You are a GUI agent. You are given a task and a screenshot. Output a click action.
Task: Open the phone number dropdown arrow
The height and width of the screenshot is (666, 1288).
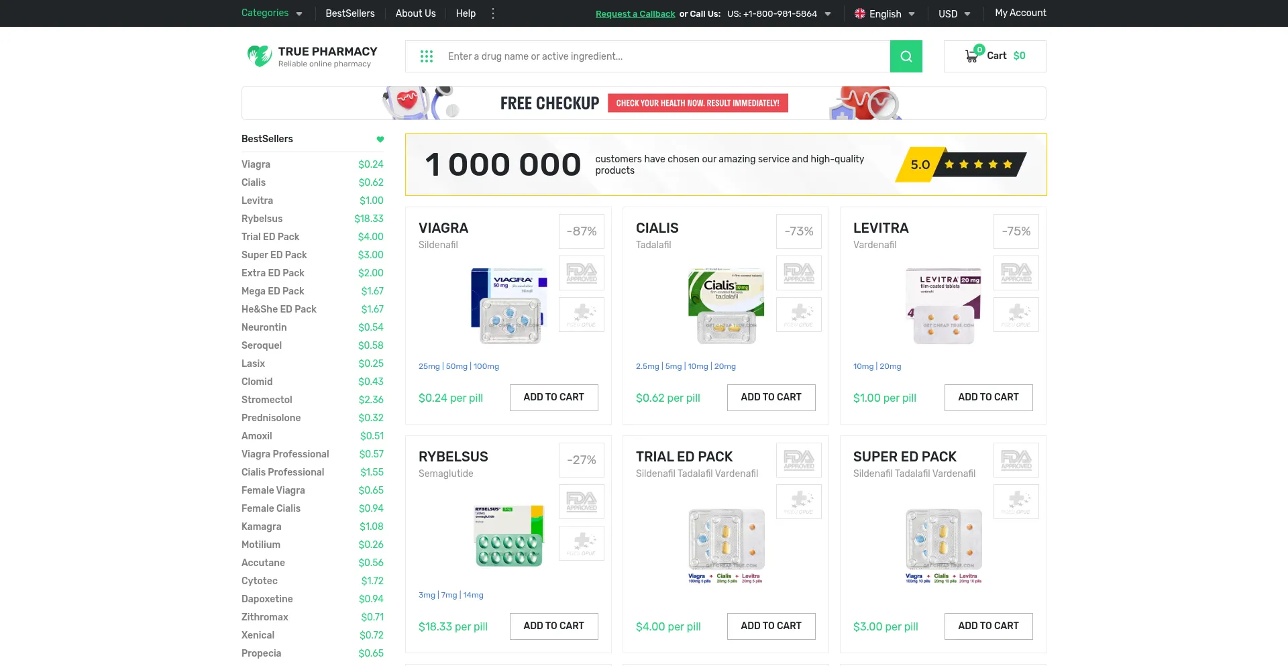[828, 14]
